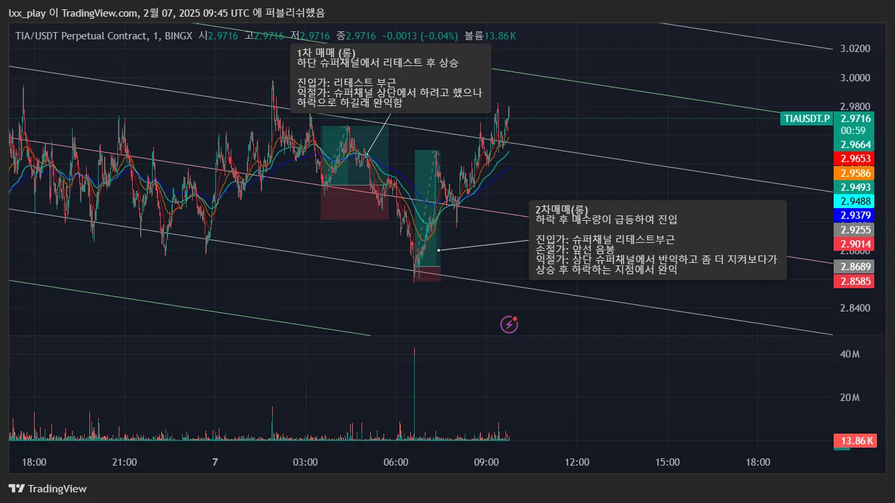Click the line 하단 슈퍼채널에서 리테스트 후 상승

(x=377, y=63)
